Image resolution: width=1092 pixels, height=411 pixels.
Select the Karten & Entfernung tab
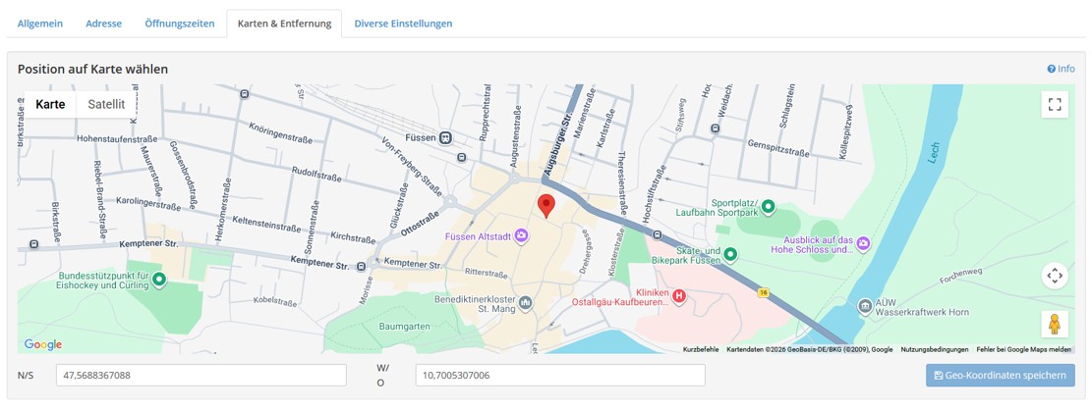(284, 24)
